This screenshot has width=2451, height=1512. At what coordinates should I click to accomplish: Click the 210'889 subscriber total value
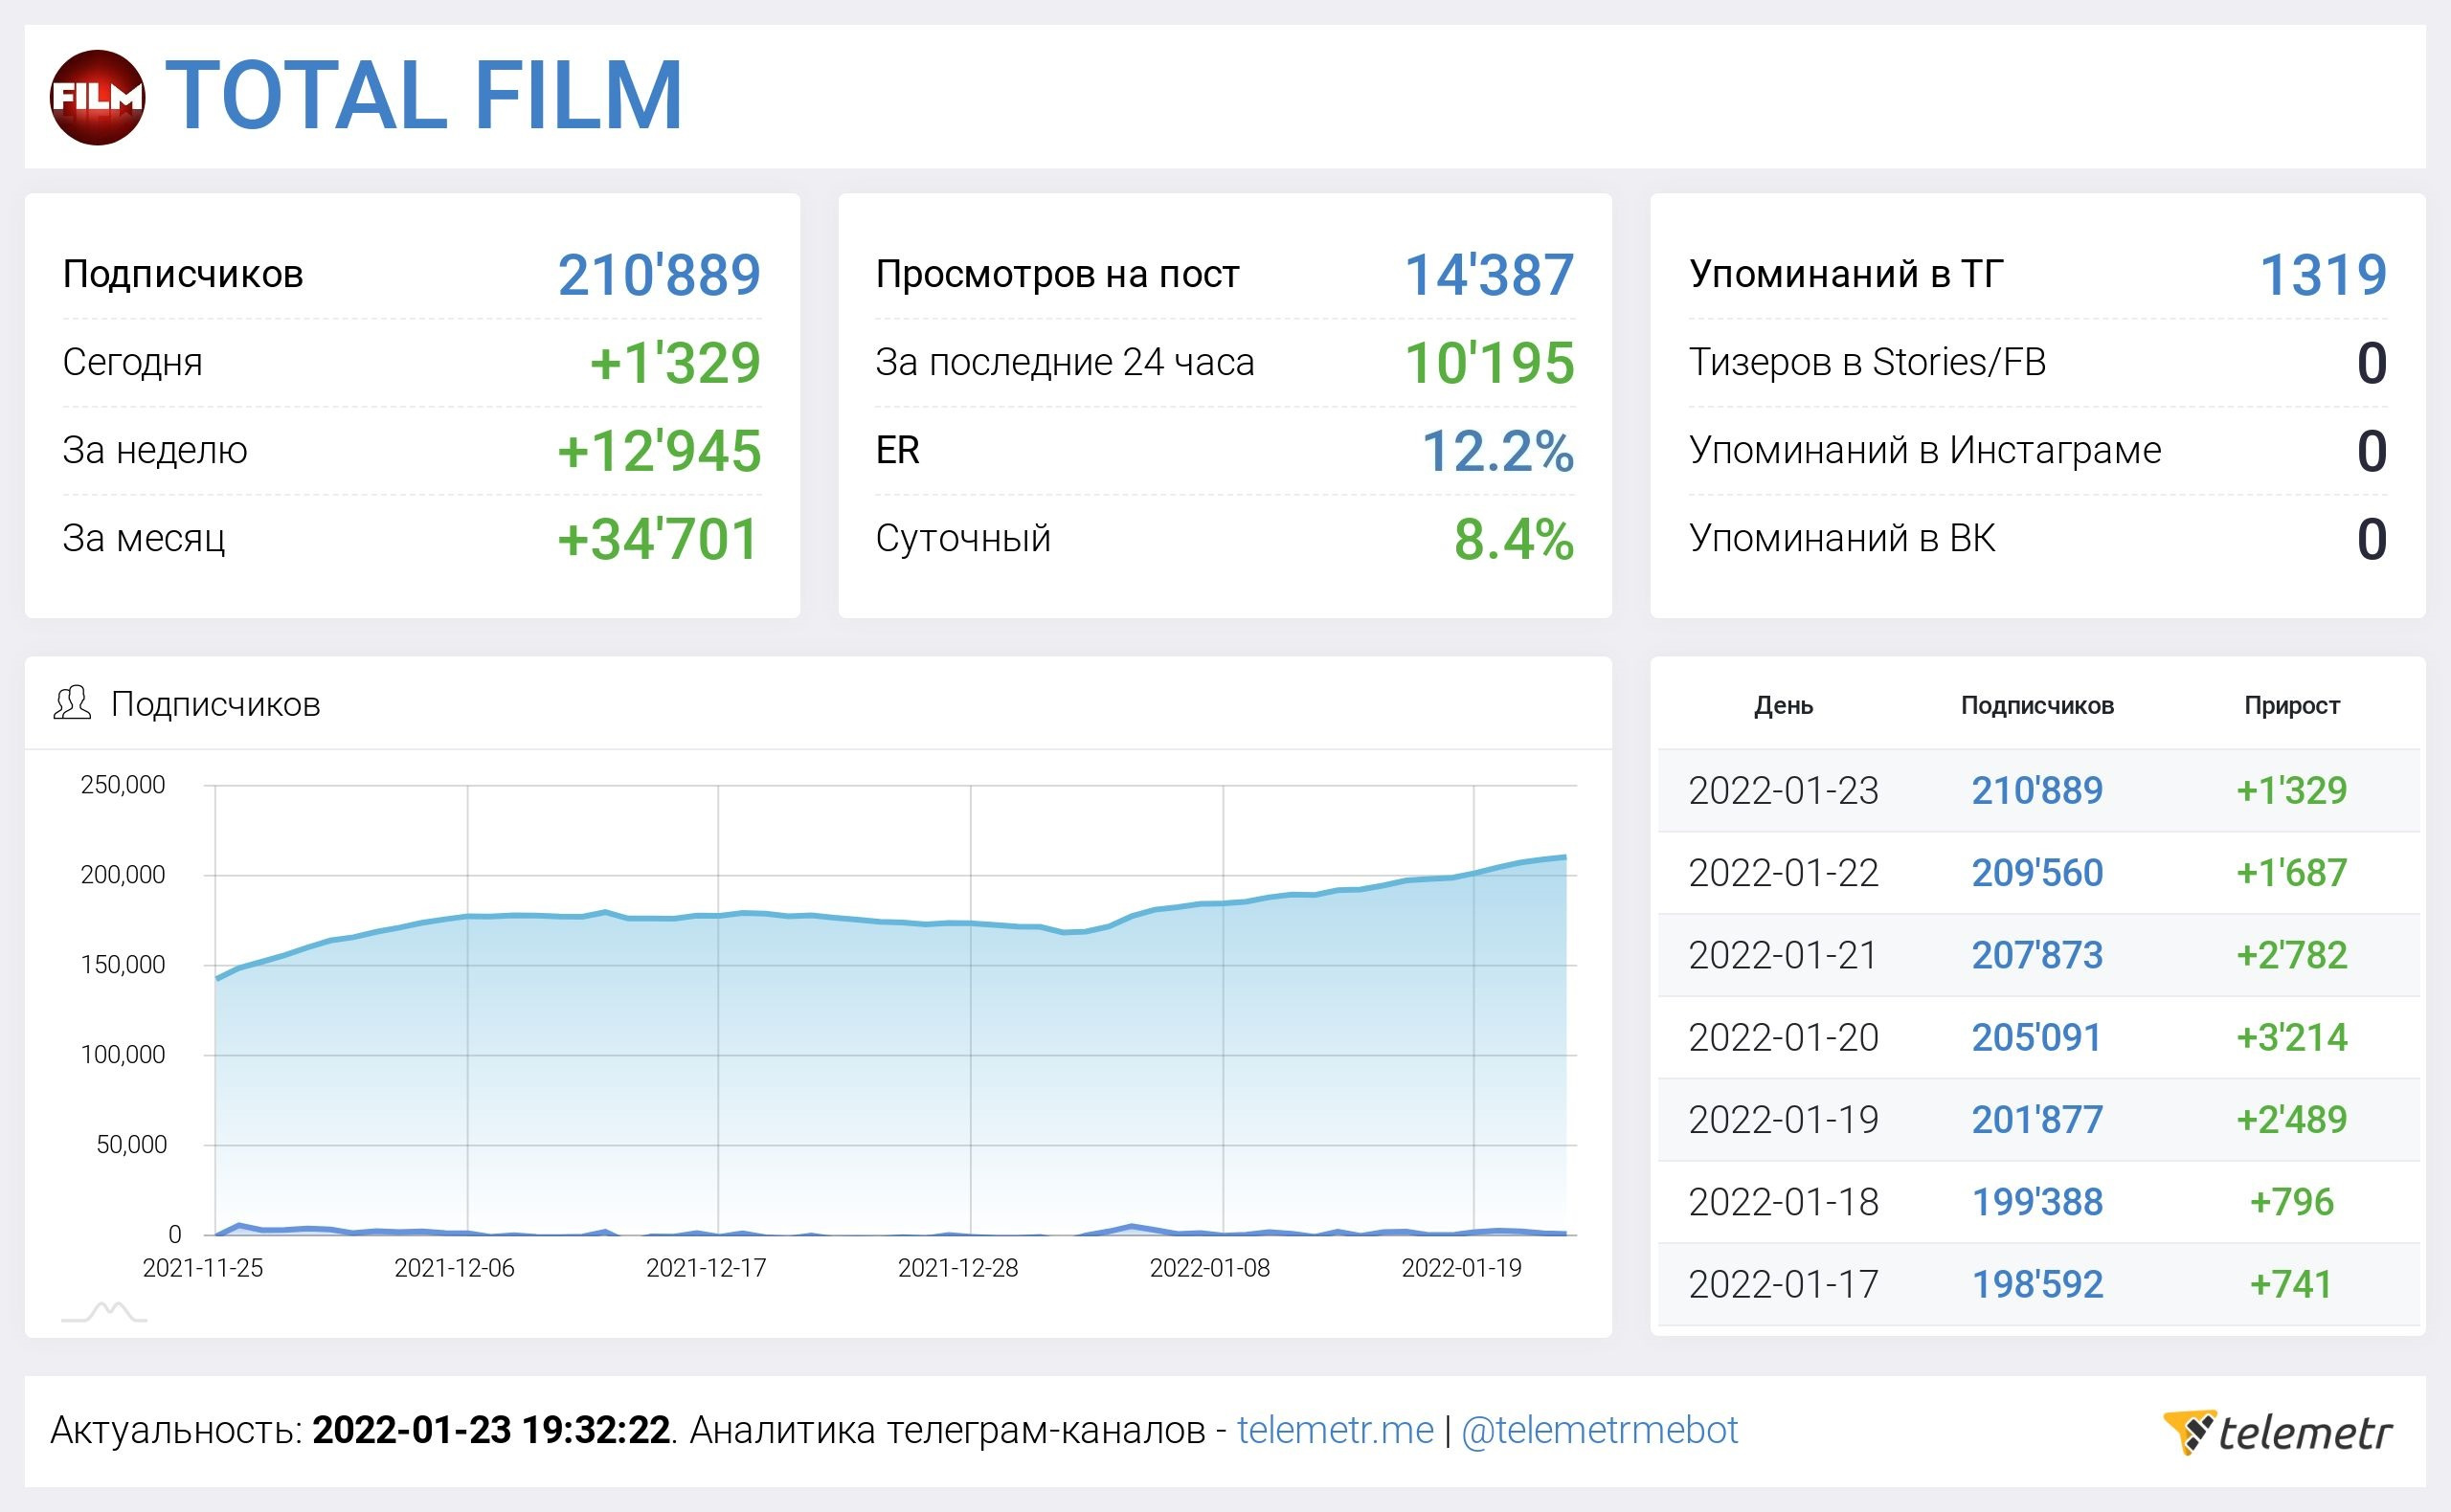click(x=659, y=275)
